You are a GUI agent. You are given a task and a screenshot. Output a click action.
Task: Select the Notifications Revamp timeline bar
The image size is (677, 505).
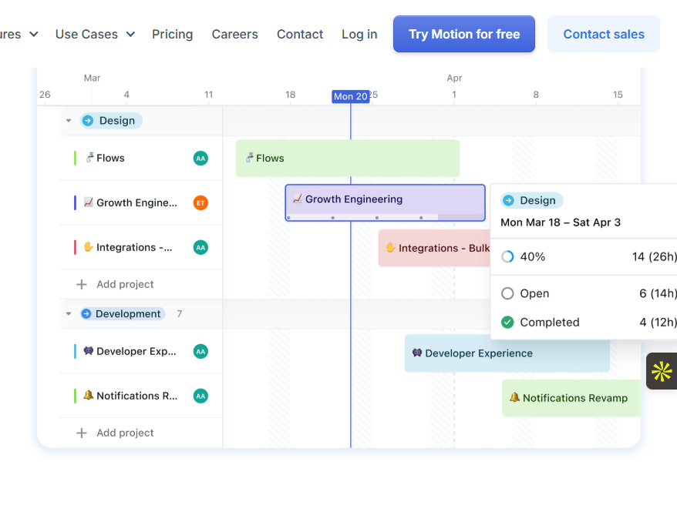(571, 398)
